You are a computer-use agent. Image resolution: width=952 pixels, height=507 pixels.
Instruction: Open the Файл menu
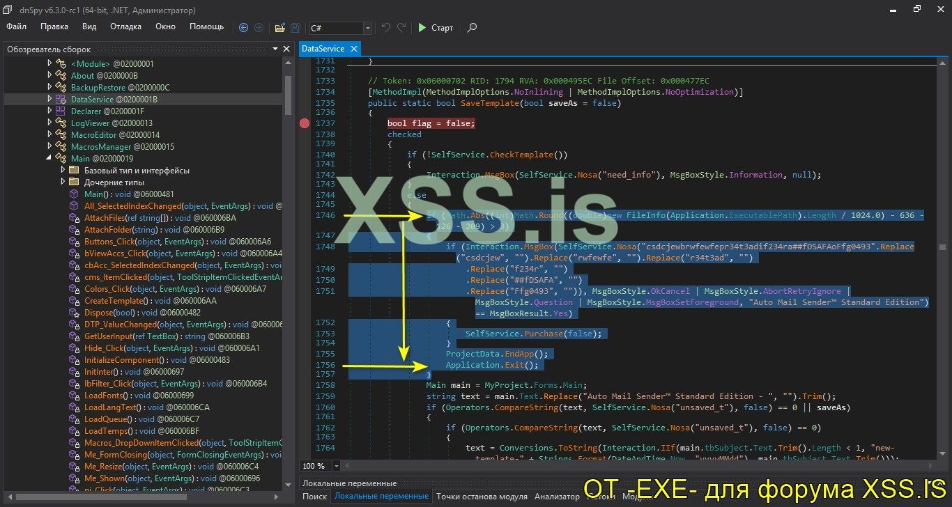17,26
